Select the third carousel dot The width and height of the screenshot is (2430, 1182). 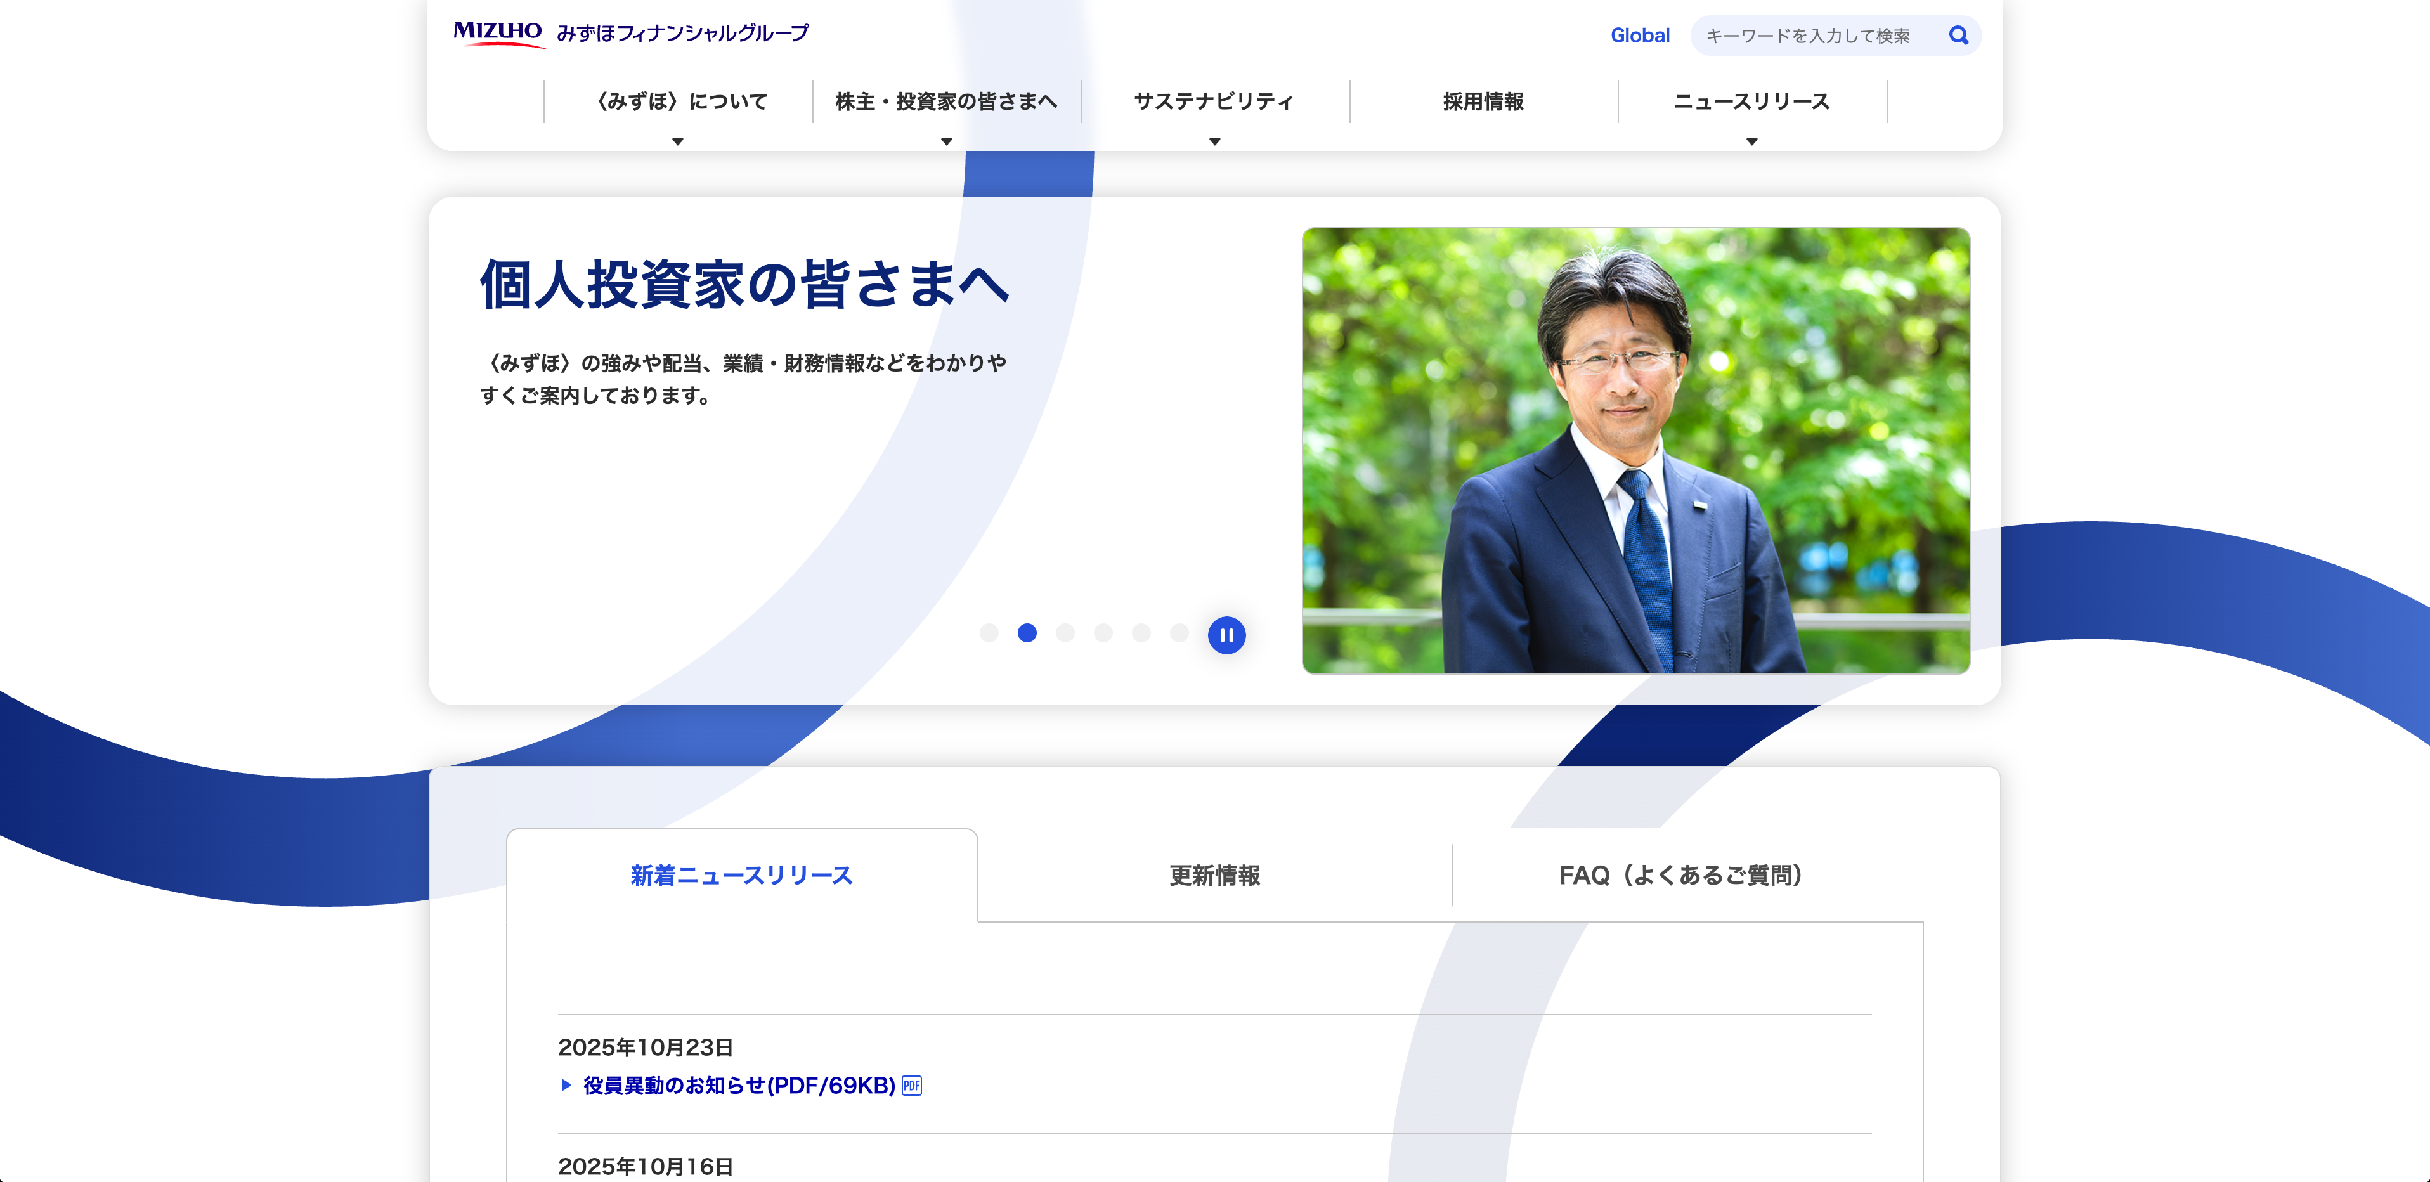tap(1065, 633)
